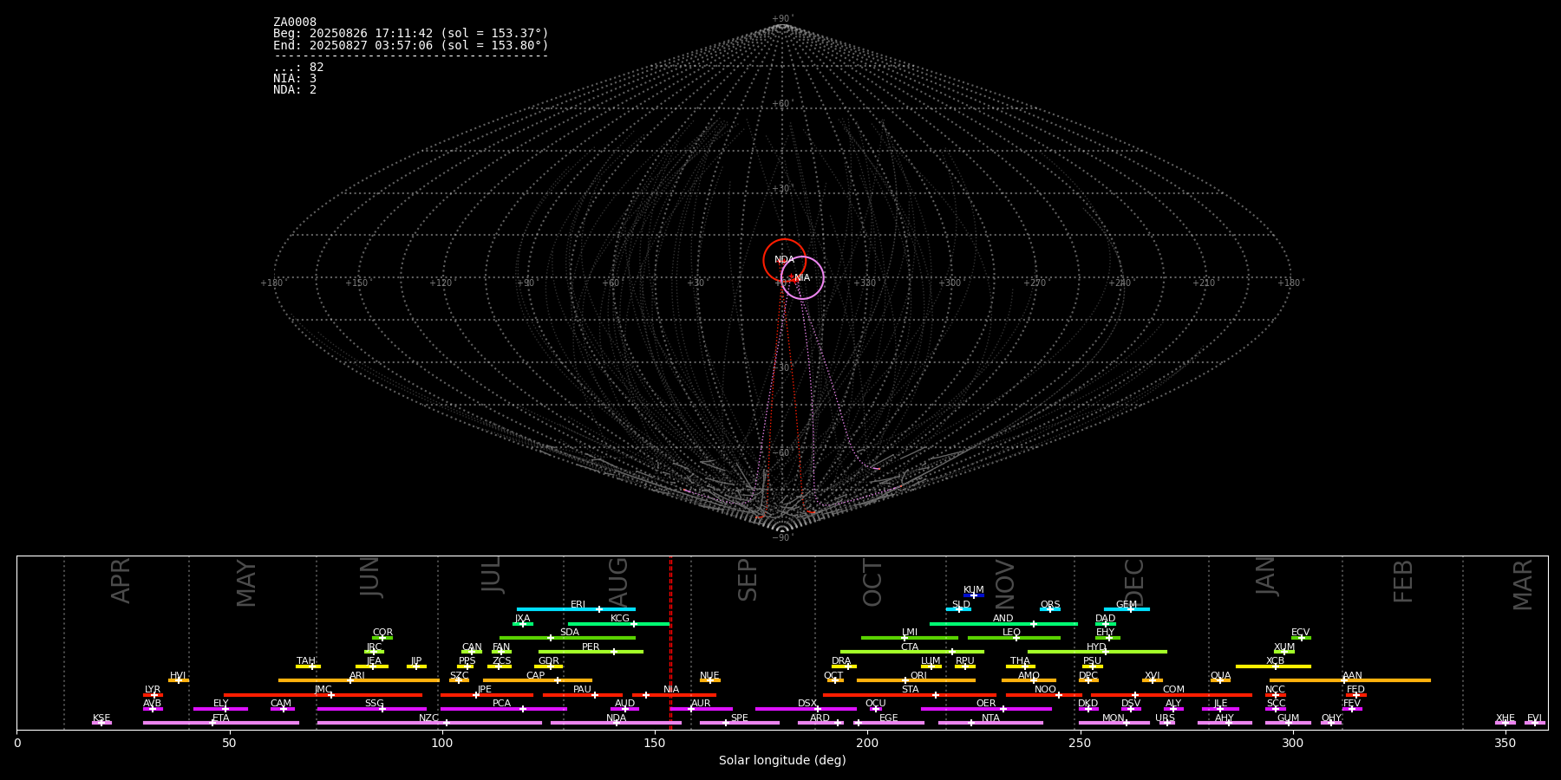This screenshot has height=780, width=1561.
Task: Click the SEP month label in timeline
Action: [748, 580]
